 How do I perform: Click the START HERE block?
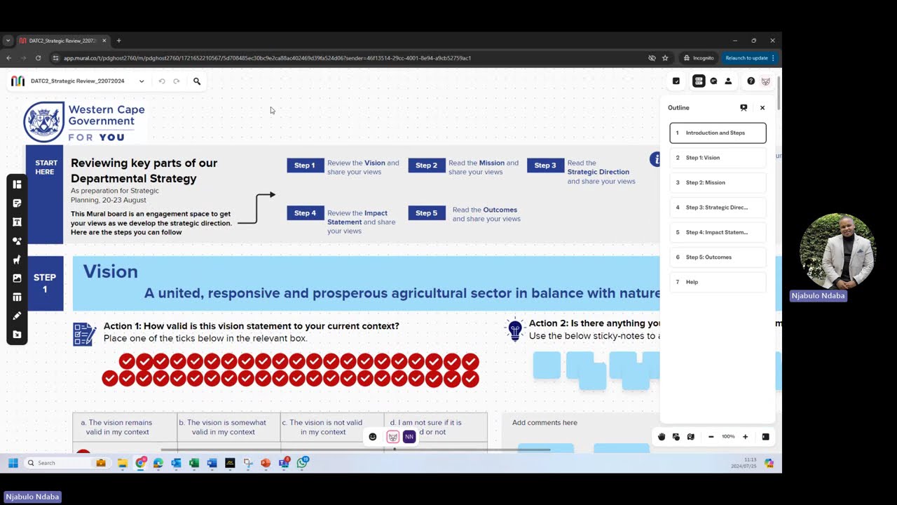[x=45, y=194]
